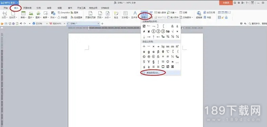
Task: Insert the crossed box symbol in custom symbols
Action: click(x=172, y=67)
